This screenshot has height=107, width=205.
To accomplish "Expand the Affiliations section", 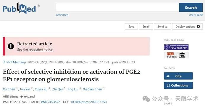I will tap(28, 97).
